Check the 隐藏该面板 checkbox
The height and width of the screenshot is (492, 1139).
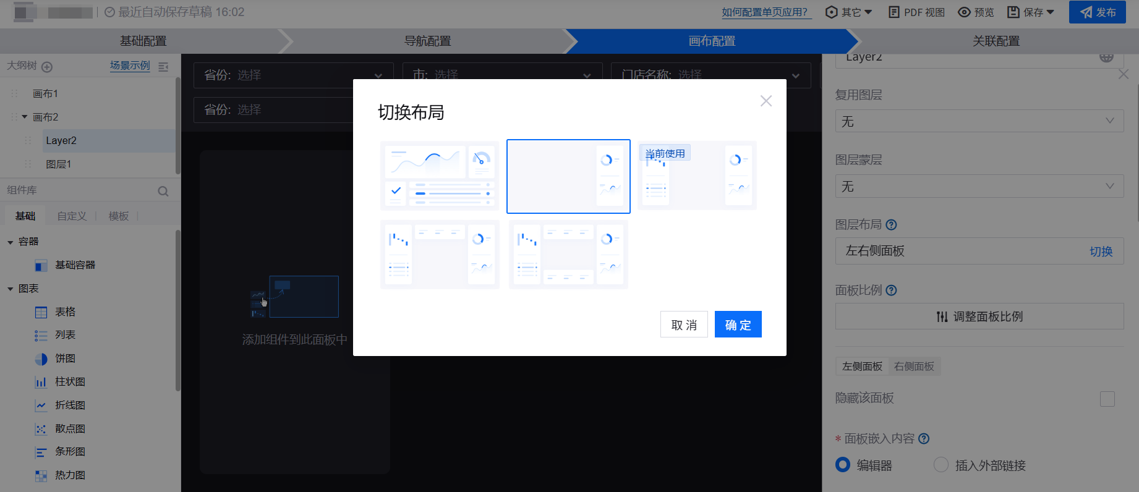[x=1107, y=399]
